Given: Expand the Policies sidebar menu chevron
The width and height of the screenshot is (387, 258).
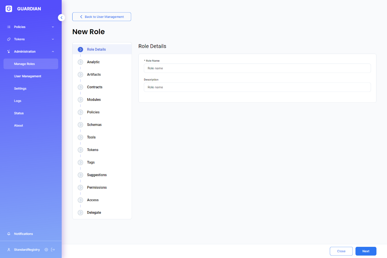Looking at the screenshot, I should coord(53,27).
